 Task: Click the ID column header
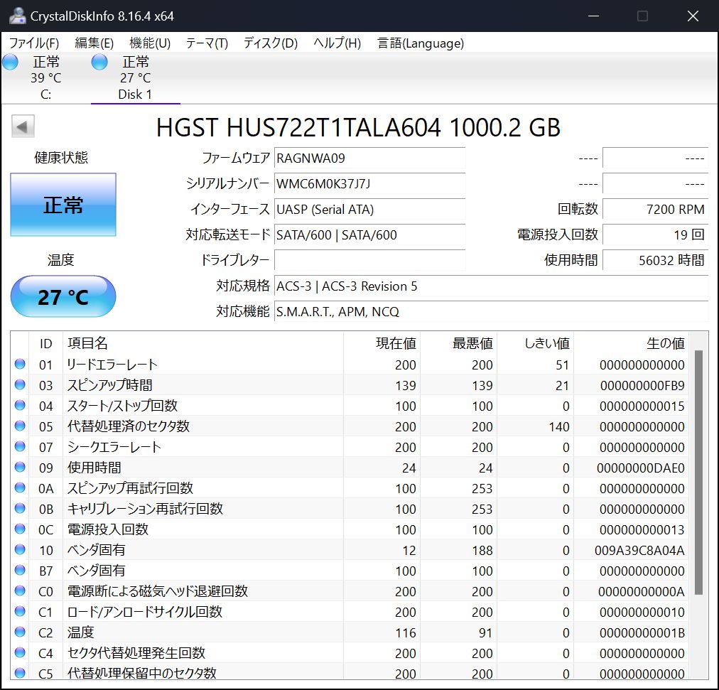click(x=46, y=344)
